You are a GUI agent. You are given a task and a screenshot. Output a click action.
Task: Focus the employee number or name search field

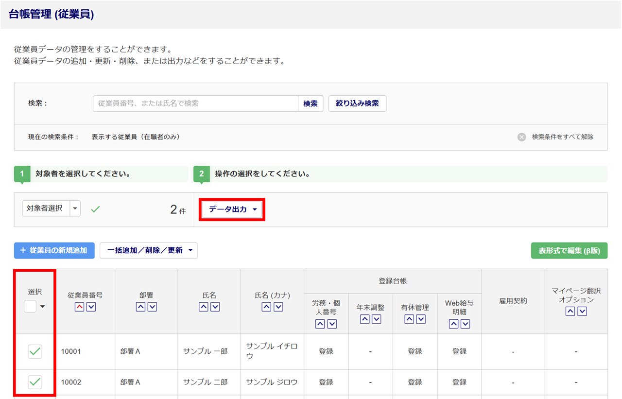pos(195,104)
